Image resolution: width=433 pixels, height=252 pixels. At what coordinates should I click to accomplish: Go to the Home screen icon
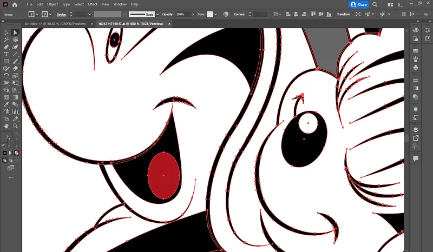click(x=15, y=4)
